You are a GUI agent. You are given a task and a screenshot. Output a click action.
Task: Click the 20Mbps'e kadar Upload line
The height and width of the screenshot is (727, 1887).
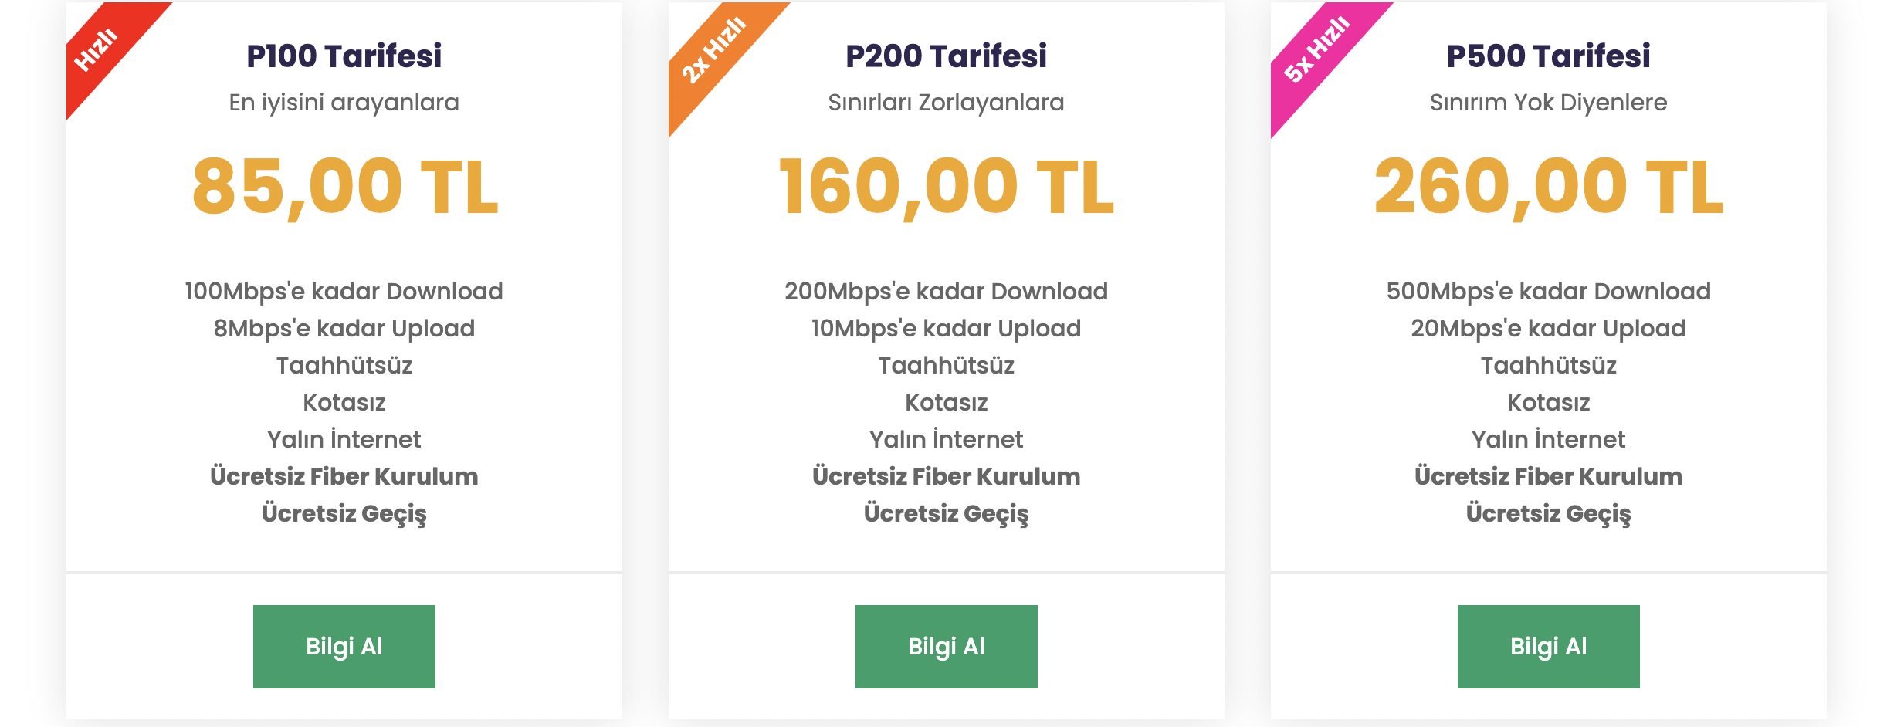[x=1549, y=328]
